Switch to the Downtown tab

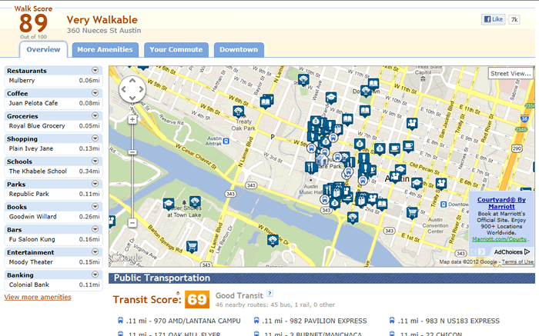[x=239, y=50]
